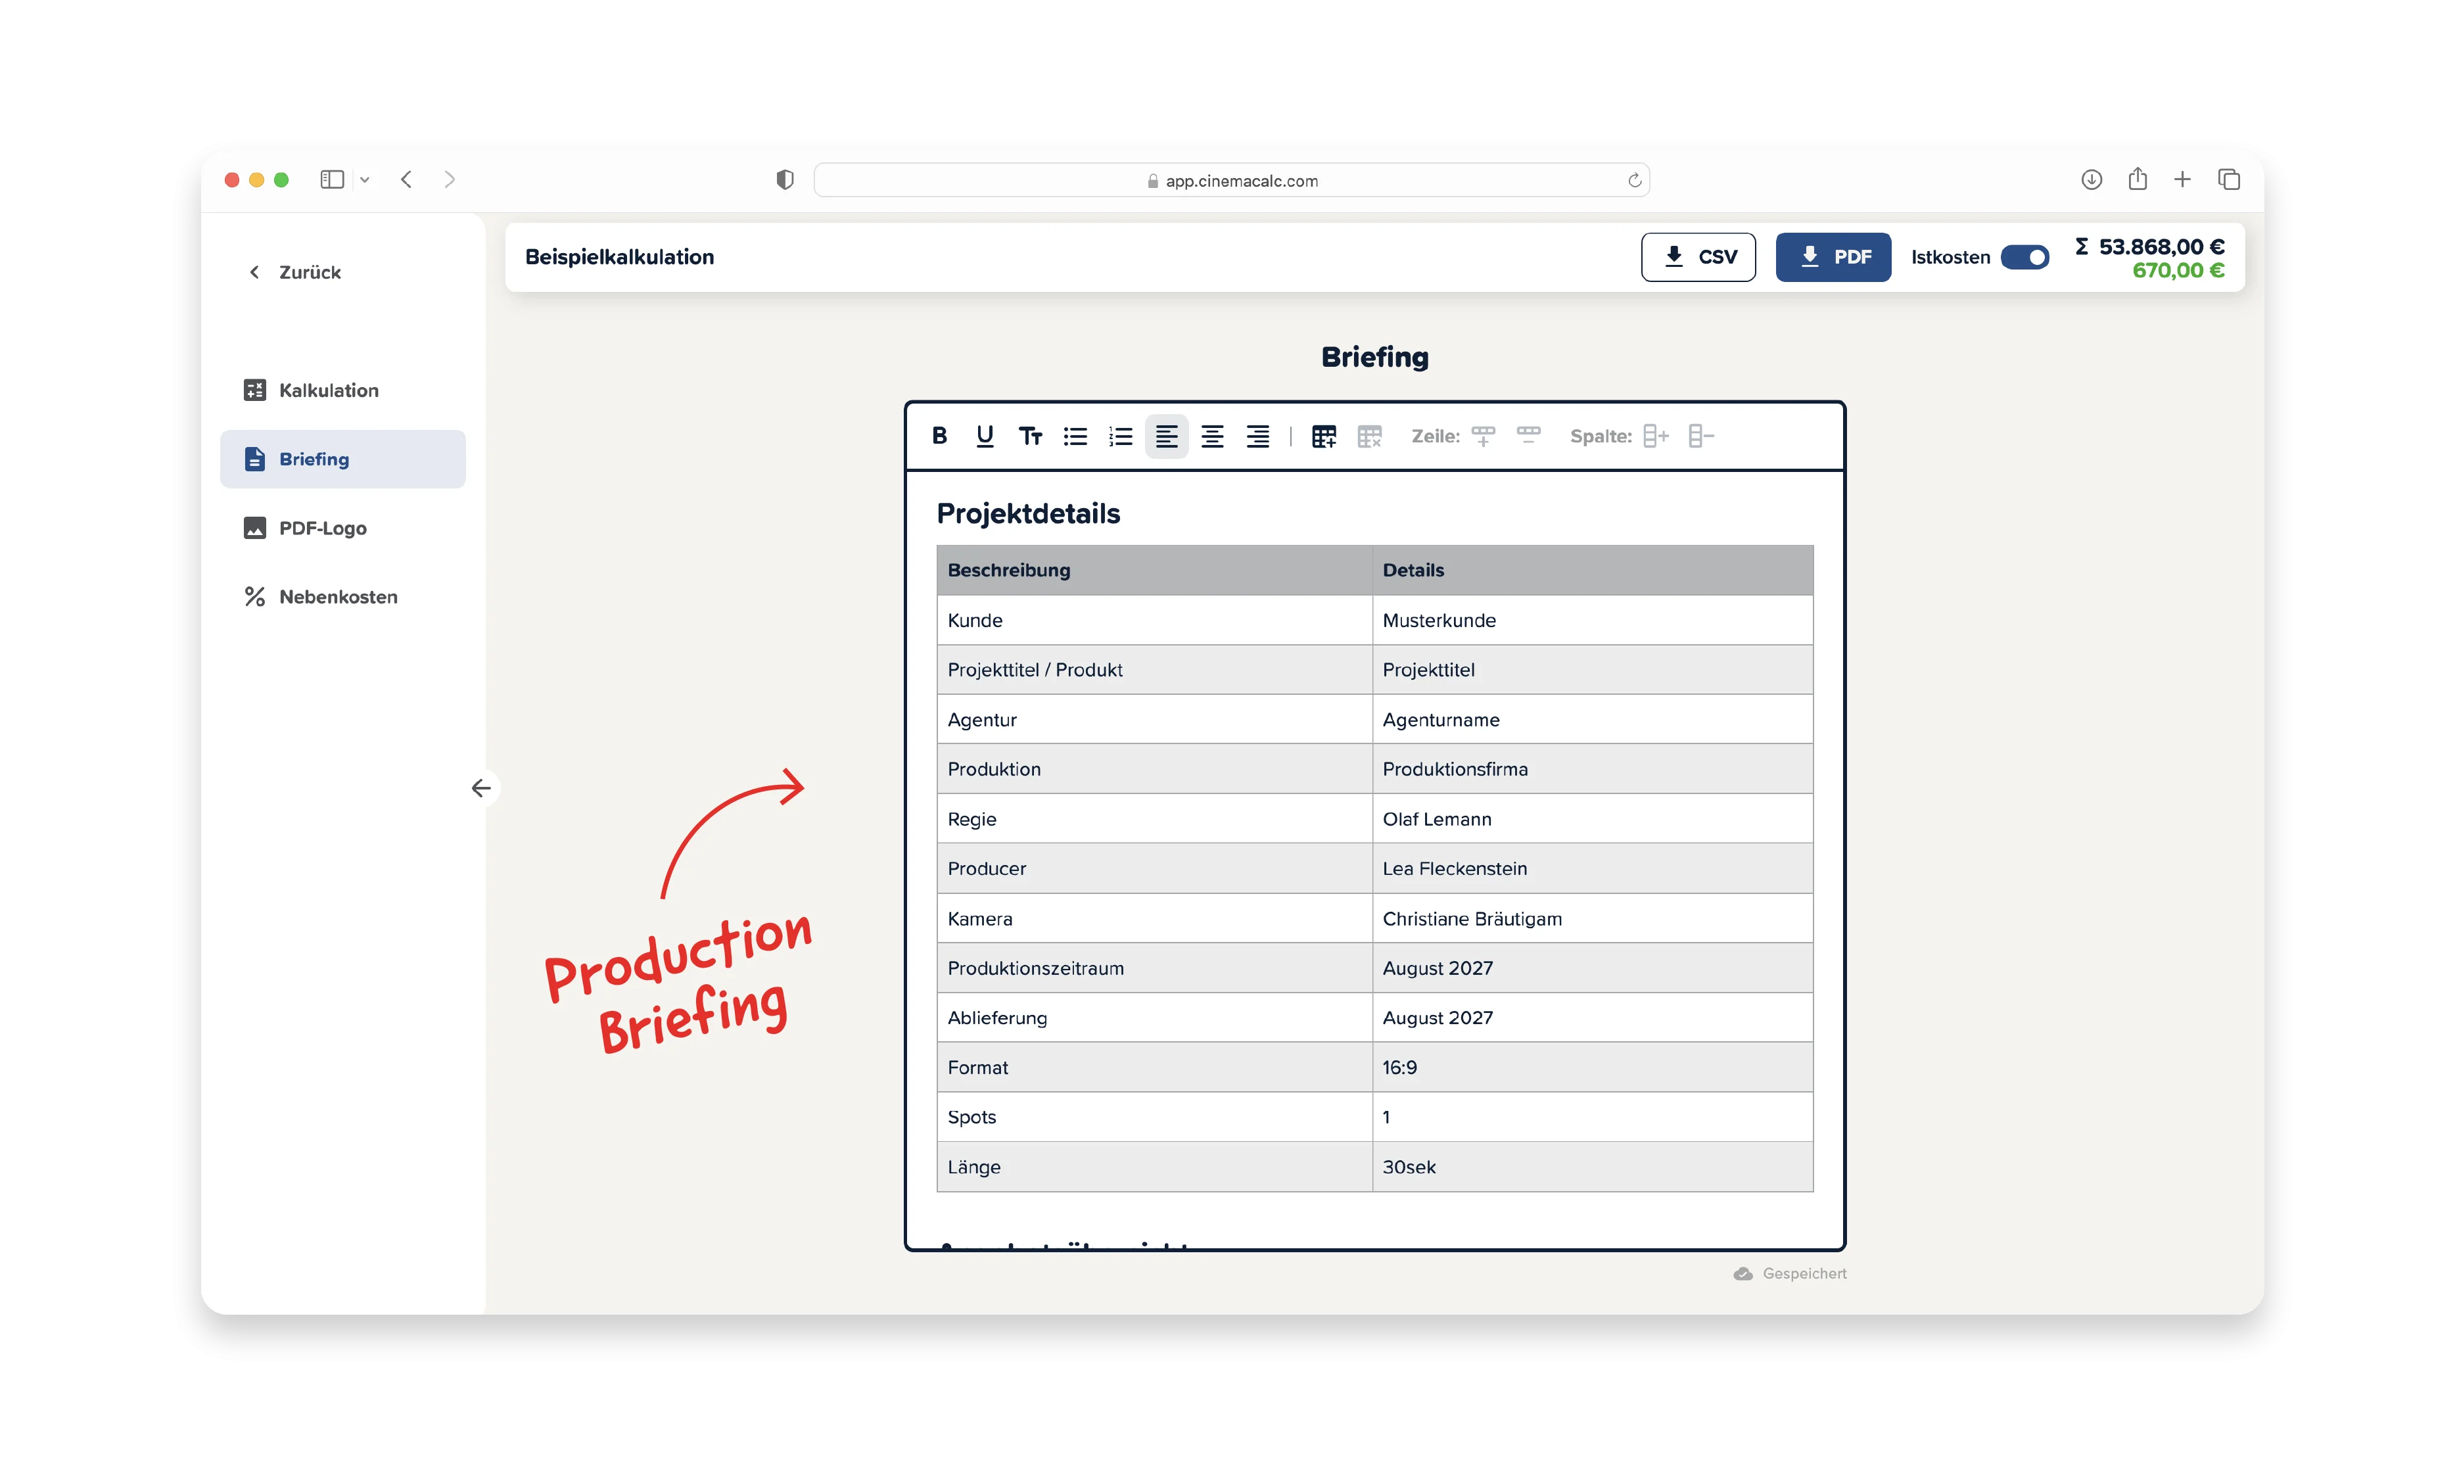Add a column via Spalte plus icon

click(x=1655, y=436)
